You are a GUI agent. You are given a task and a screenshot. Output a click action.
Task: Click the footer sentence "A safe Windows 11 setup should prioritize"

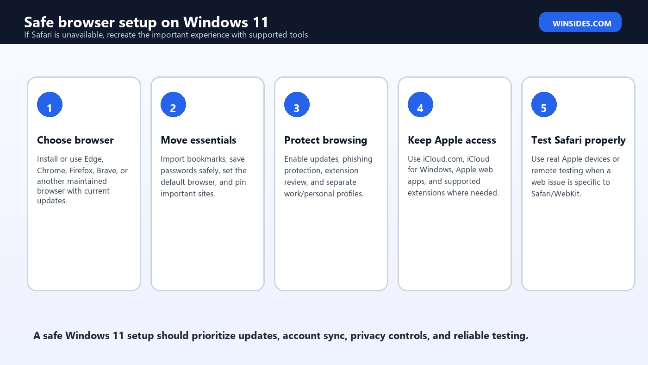coord(281,336)
